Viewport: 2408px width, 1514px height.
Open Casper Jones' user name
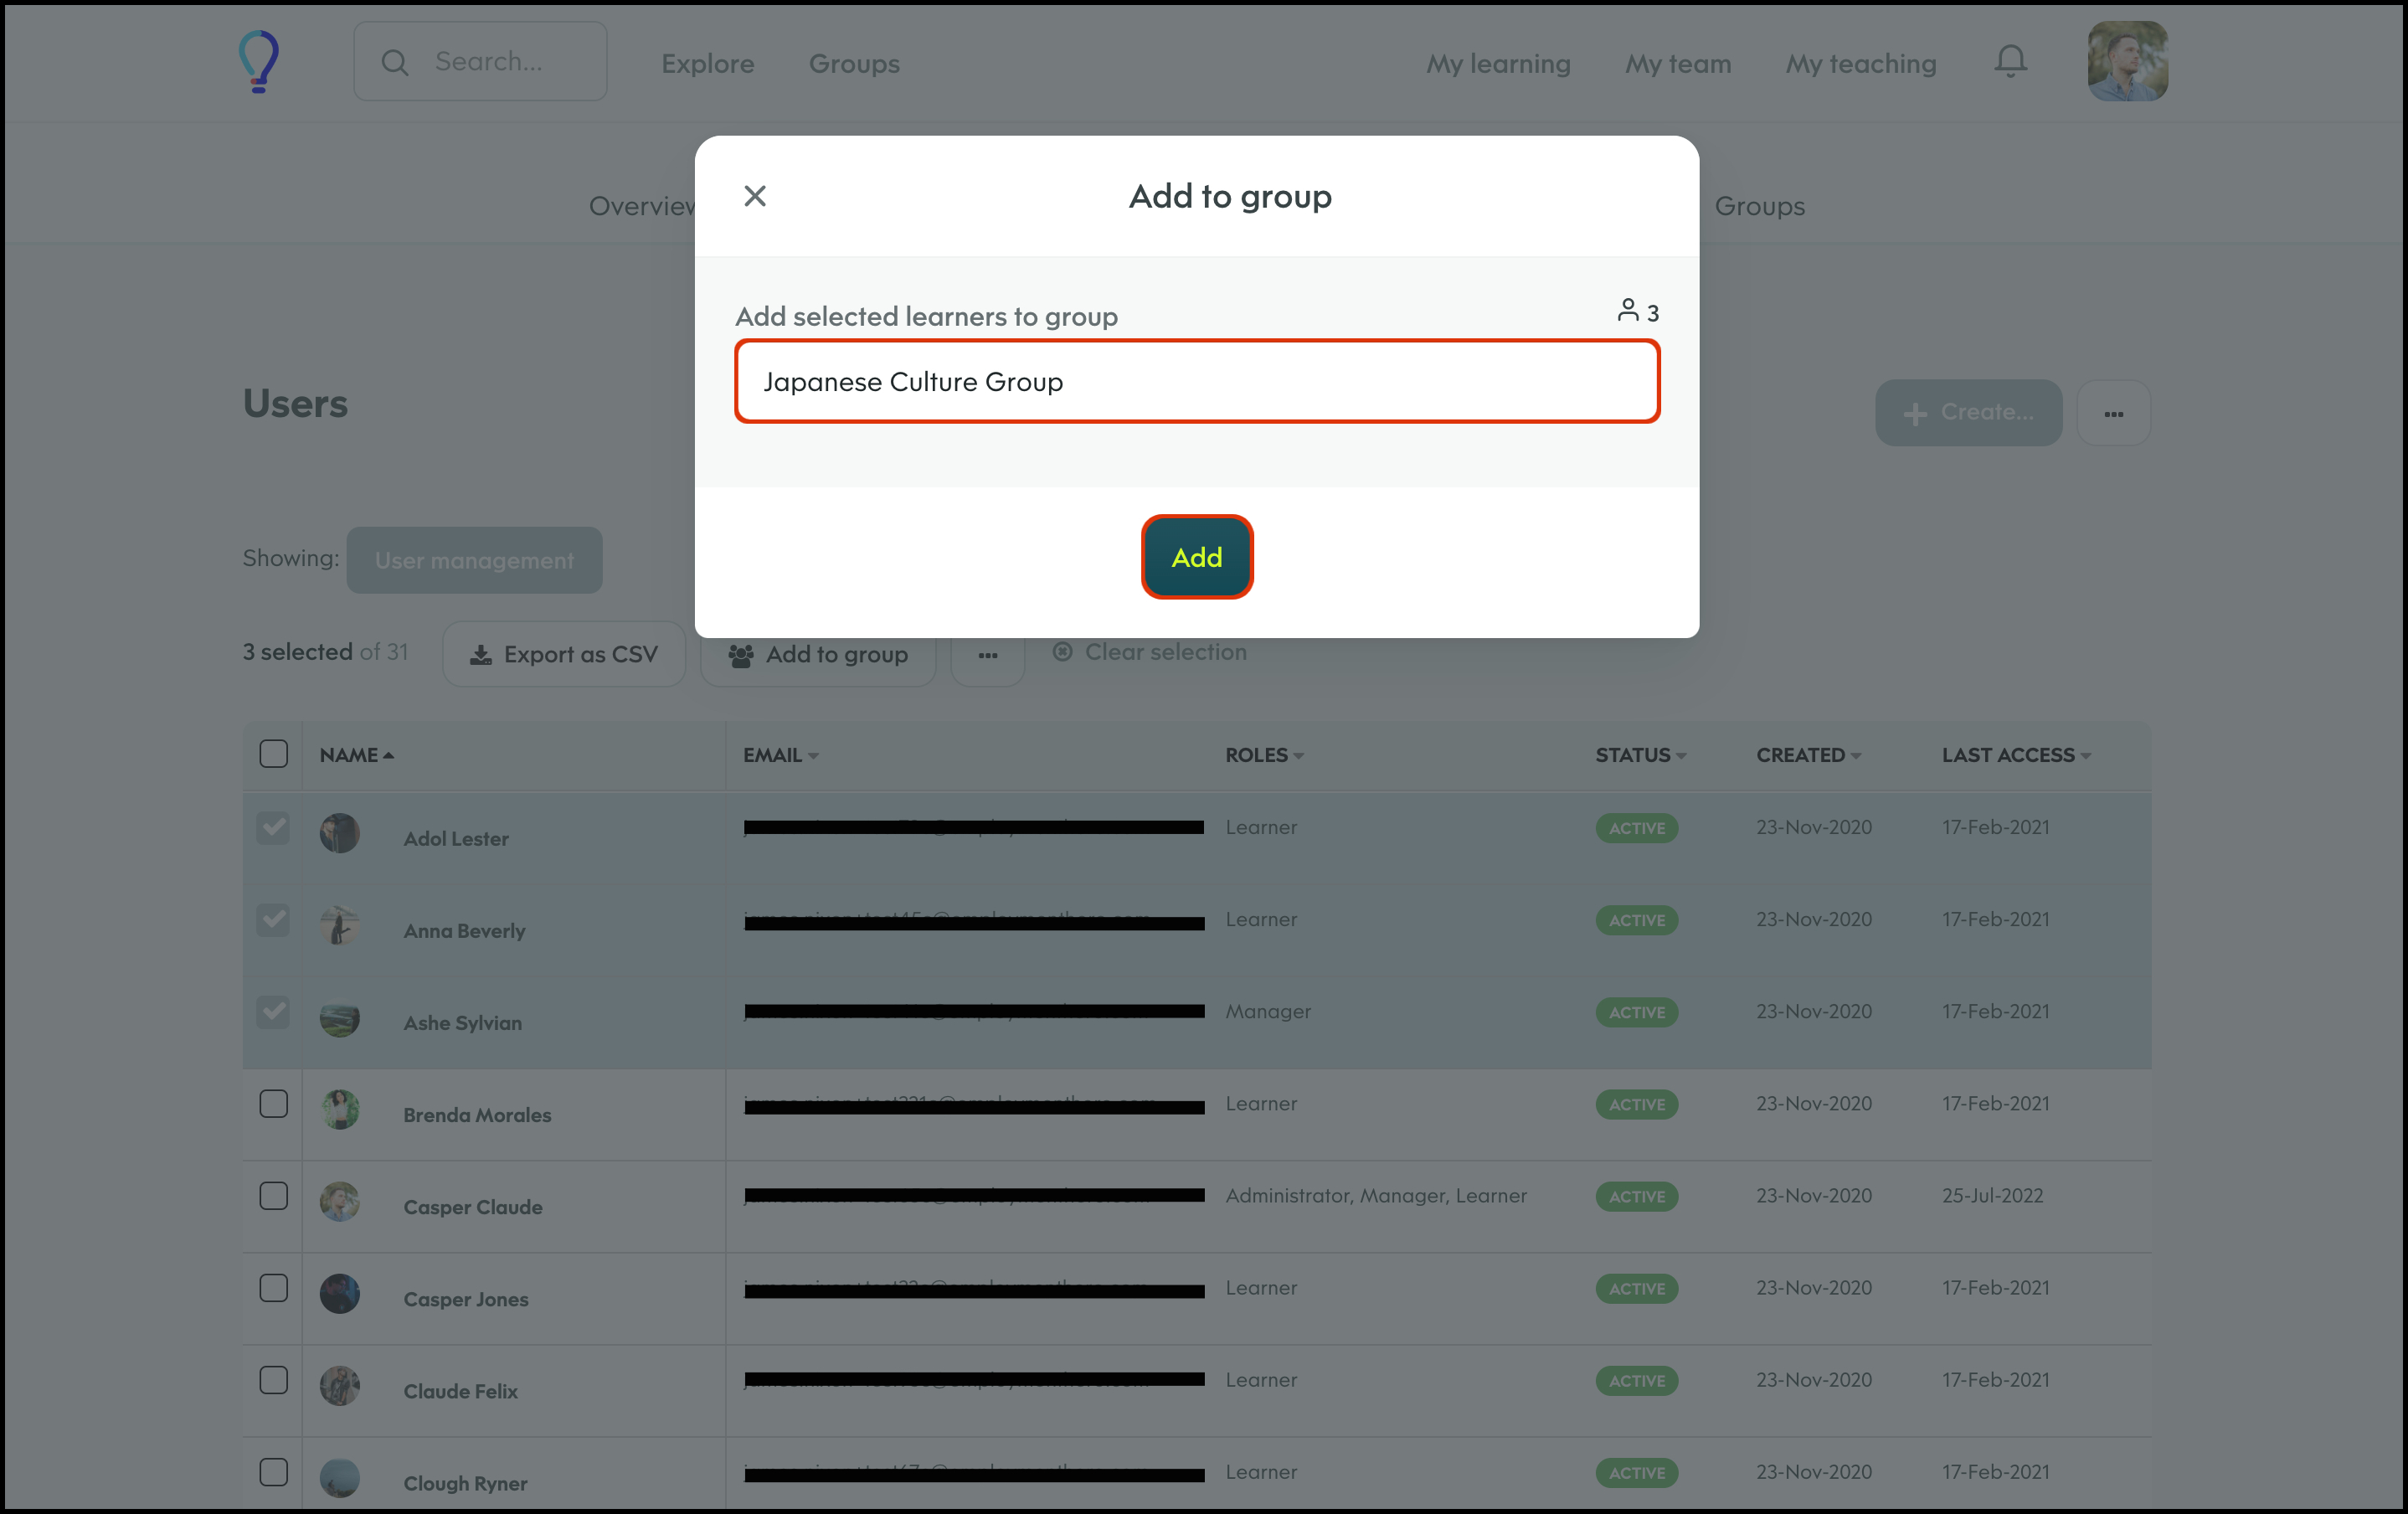466,1299
